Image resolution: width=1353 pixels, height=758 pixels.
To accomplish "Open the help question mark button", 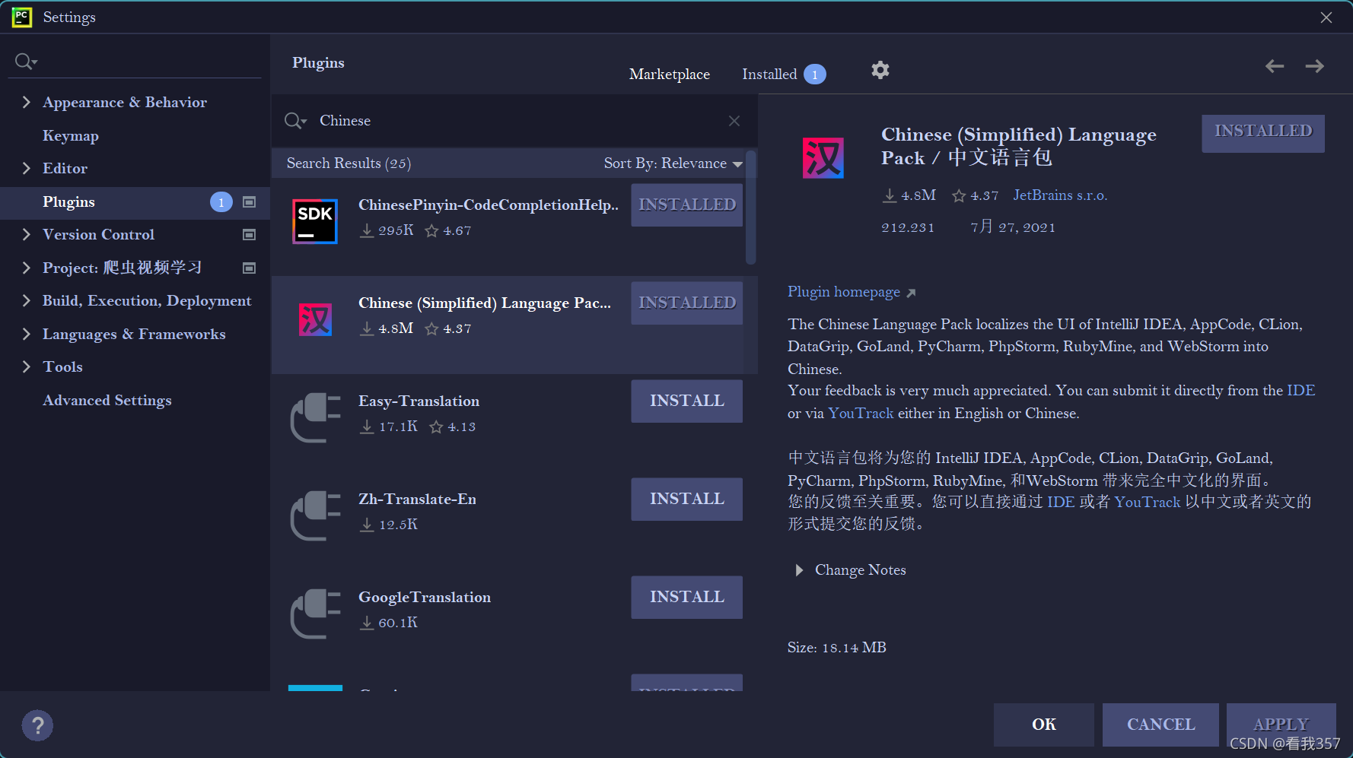I will point(37,725).
